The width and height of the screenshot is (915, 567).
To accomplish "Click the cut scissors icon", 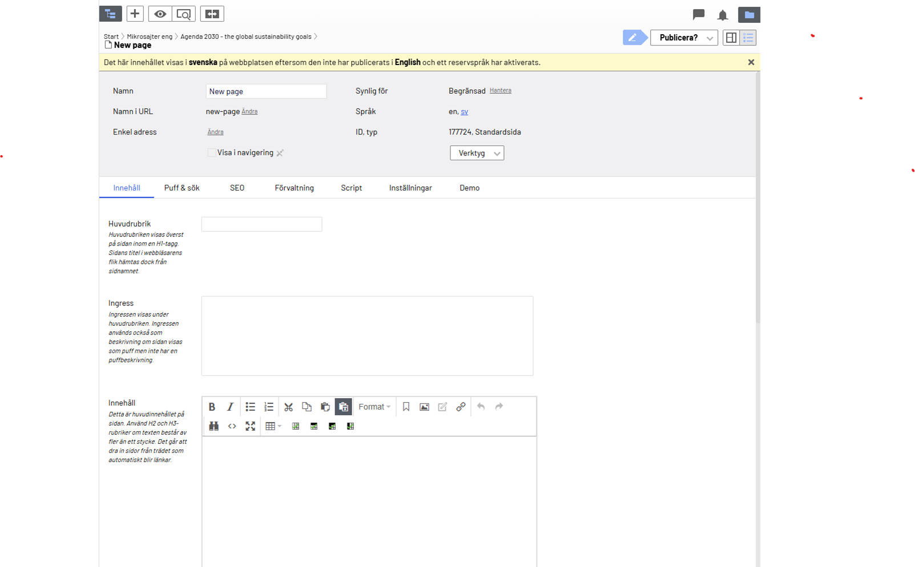I will pyautogui.click(x=288, y=407).
